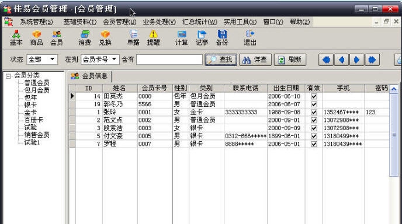Click the 退出 exit toolbar icon
The height and width of the screenshot is (224, 402).
pos(250,38)
